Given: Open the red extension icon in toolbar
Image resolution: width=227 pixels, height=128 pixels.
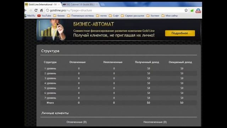Looking at the screenshot, I should [198, 11].
